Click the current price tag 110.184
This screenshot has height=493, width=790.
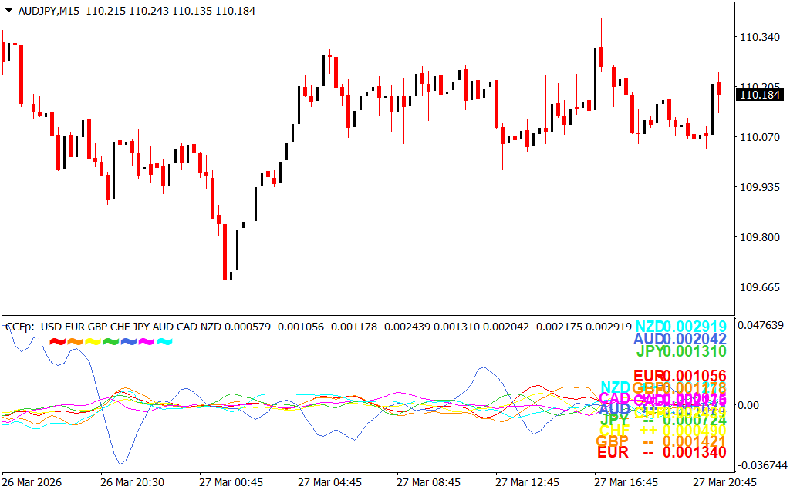pos(758,95)
